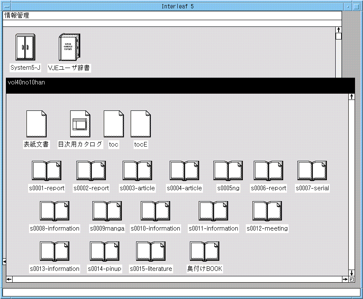Select the s0014-pinup book icon
Screen dimensions: 363x299
(x=105, y=252)
